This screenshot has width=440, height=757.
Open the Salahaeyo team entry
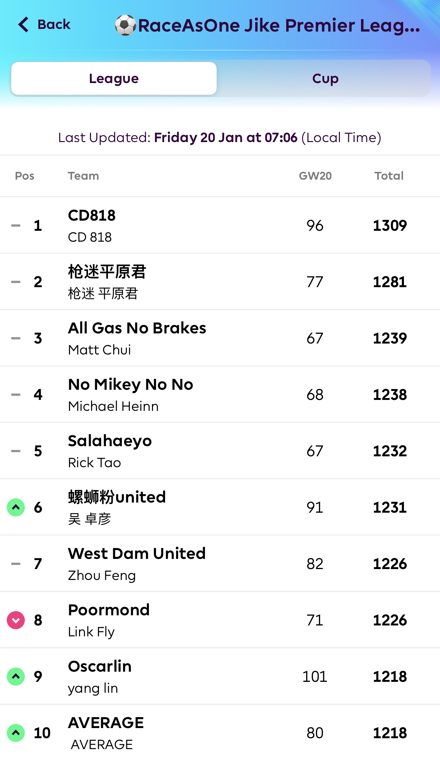coord(110,441)
